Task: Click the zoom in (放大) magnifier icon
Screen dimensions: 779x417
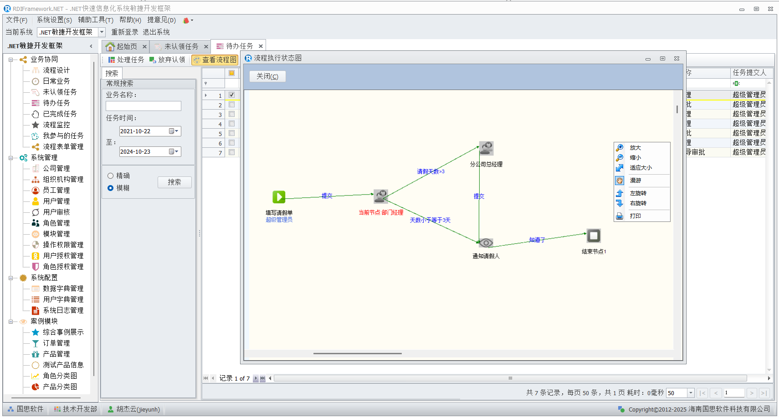Action: (x=620, y=148)
